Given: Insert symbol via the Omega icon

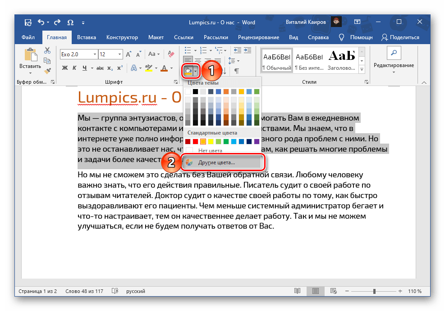Looking at the screenshot, I should [70, 23].
